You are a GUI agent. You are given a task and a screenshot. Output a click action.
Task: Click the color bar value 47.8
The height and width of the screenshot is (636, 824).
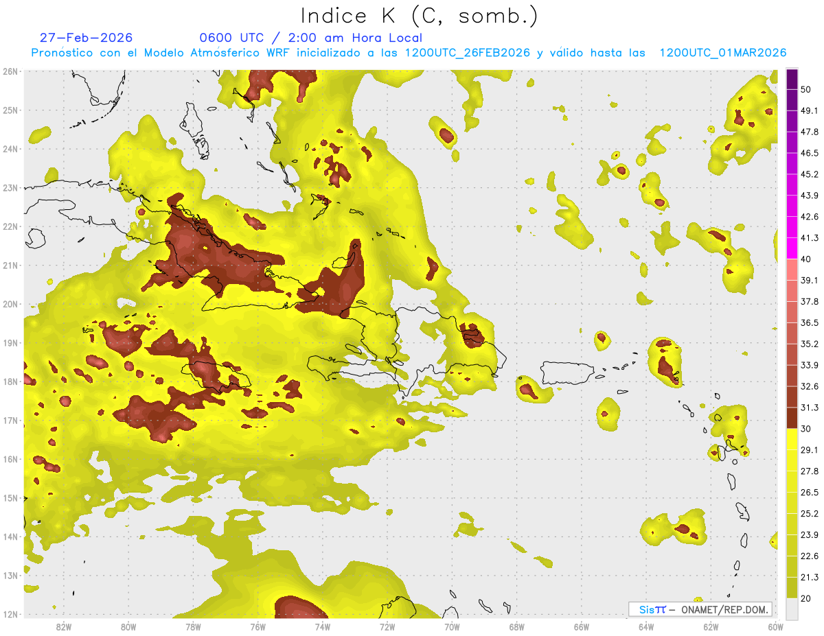click(810, 131)
